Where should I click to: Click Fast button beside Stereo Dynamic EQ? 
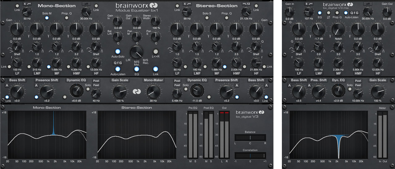click(x=177, y=85)
